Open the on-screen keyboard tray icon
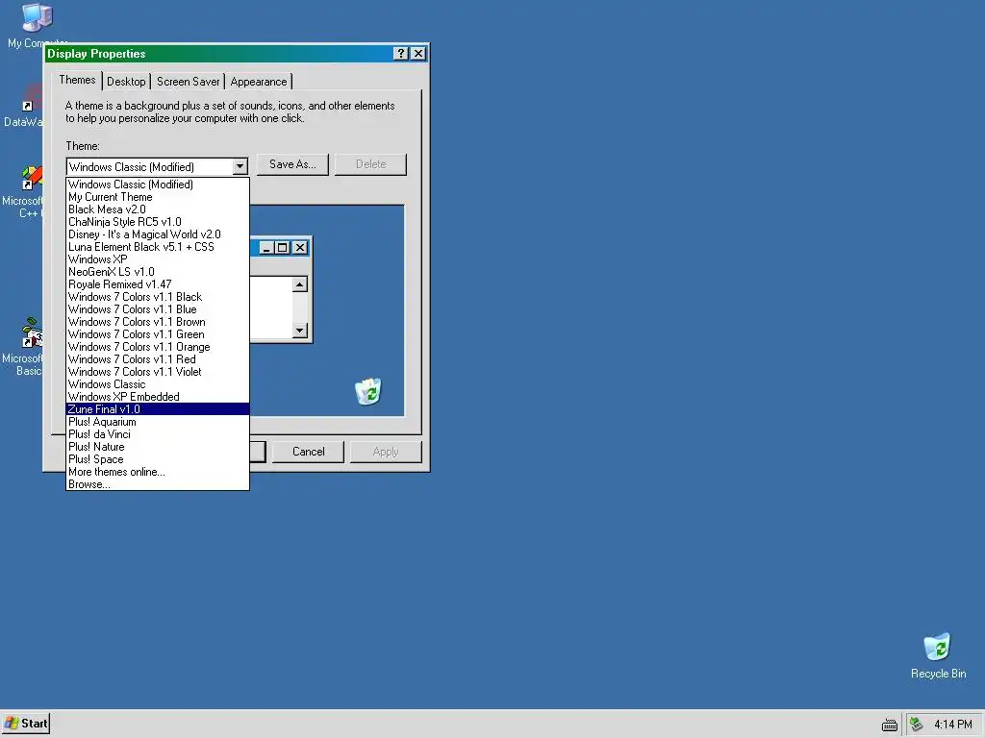 click(x=890, y=725)
